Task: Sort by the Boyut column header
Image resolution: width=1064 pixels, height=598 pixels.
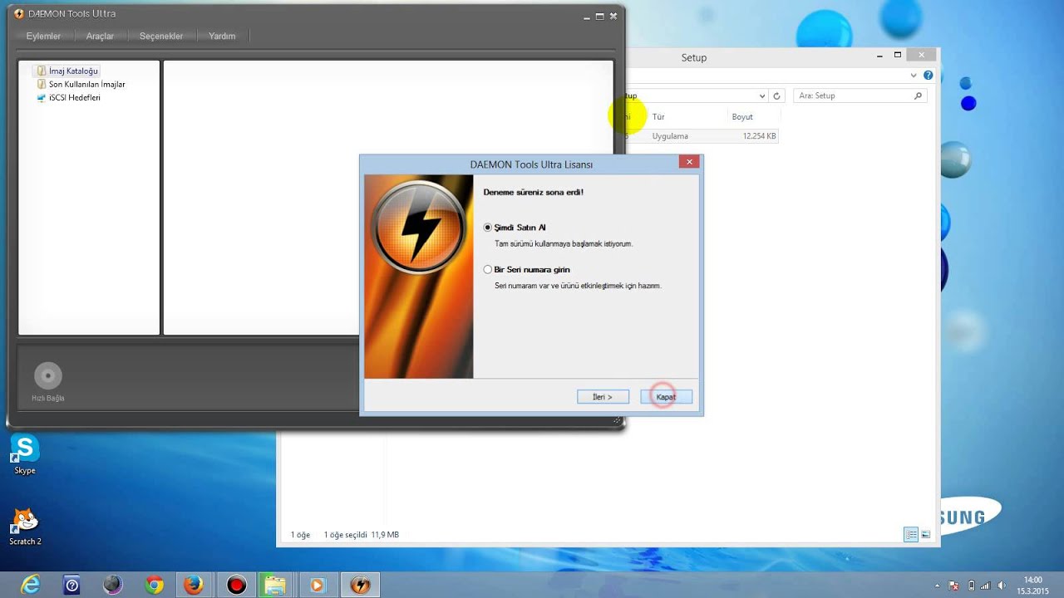Action: pyautogui.click(x=742, y=117)
